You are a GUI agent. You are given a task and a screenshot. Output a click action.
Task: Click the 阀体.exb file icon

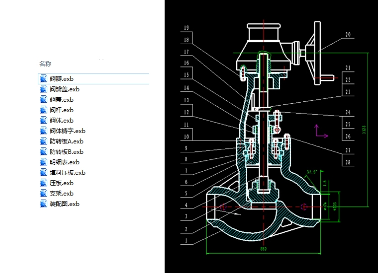(44, 121)
